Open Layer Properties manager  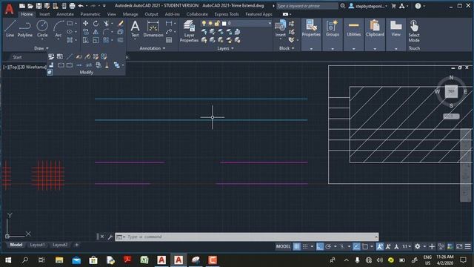190,31
